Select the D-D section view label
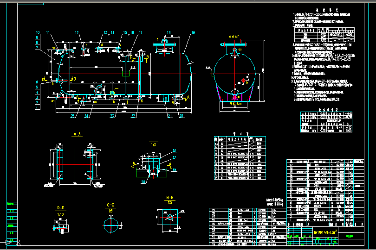This screenshot has height=250, width=376. [60, 208]
